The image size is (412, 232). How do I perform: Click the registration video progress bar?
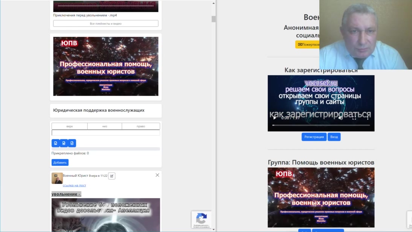pyautogui.click(x=321, y=125)
